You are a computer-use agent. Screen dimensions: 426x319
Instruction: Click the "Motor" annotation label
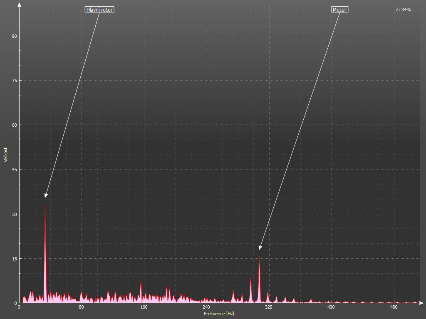coord(339,10)
